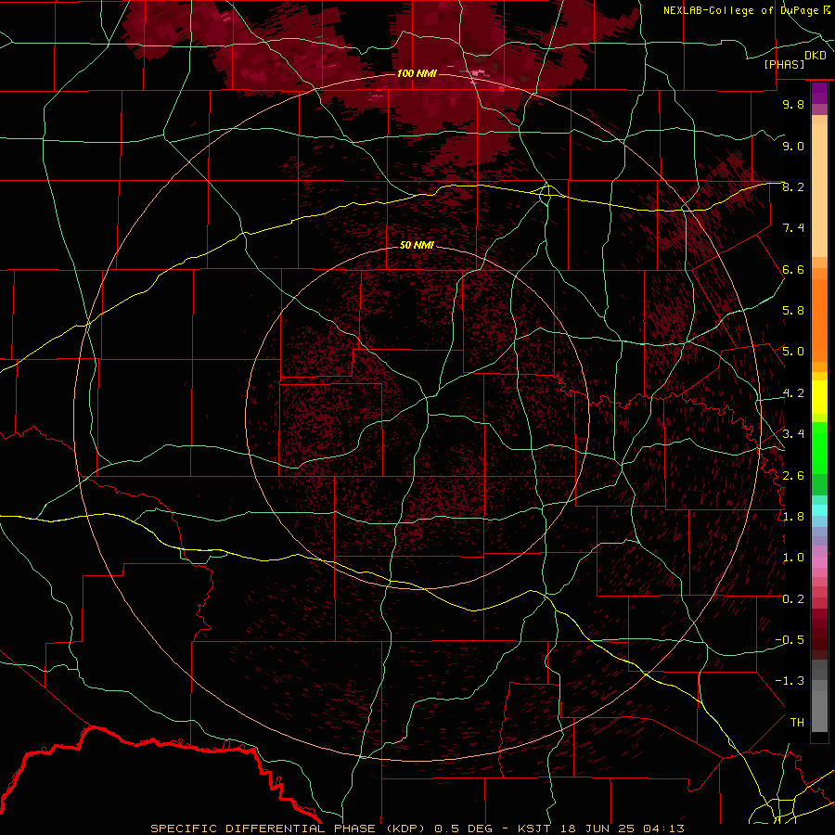Click the 0.2 color scale value
This screenshot has width=835, height=835.
(793, 599)
